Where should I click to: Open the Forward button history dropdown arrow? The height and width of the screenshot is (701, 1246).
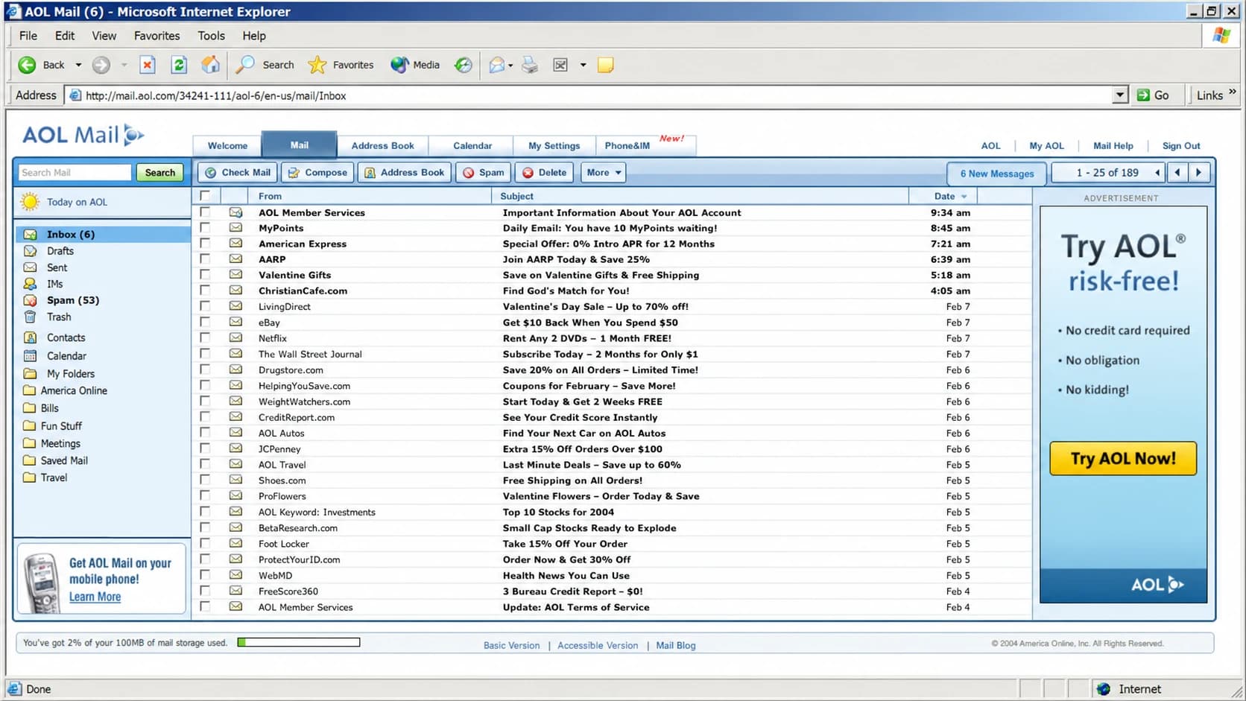[x=124, y=65]
